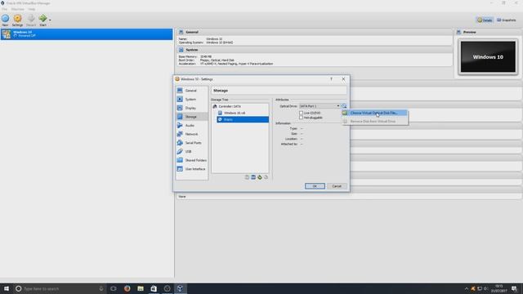
Task: Click the Discard toolbar icon
Action: pyautogui.click(x=31, y=20)
